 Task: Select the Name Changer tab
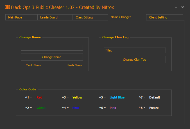(x=127, y=17)
